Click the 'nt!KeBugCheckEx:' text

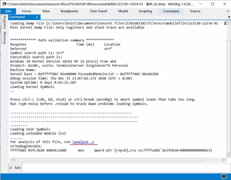point(26,146)
